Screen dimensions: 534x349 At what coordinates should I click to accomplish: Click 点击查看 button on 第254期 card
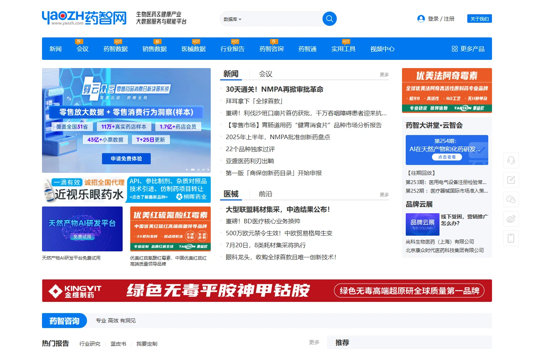pyautogui.click(x=447, y=157)
